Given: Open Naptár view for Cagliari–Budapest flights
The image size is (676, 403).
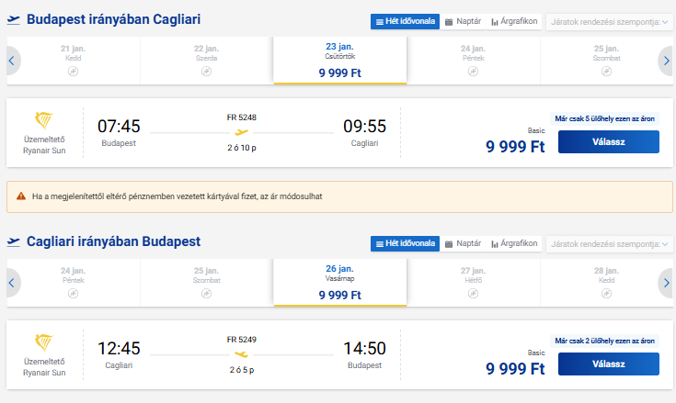Looking at the screenshot, I should coord(463,243).
